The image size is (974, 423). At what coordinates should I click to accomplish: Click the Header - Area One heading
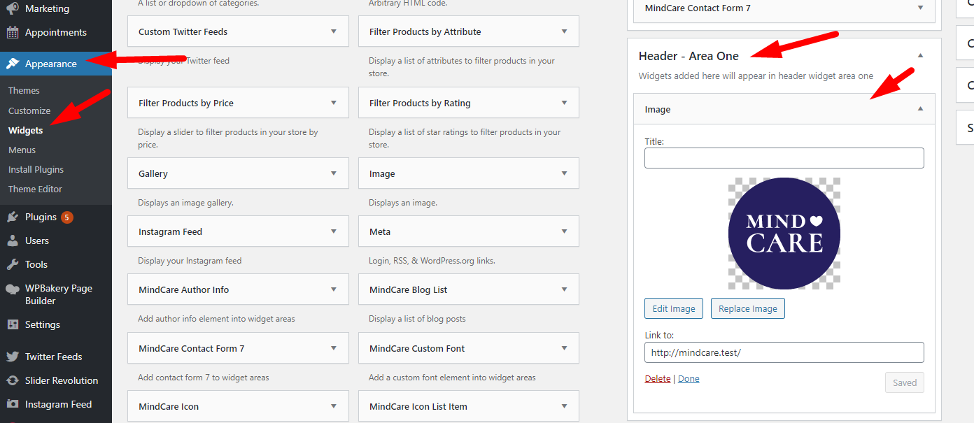689,56
